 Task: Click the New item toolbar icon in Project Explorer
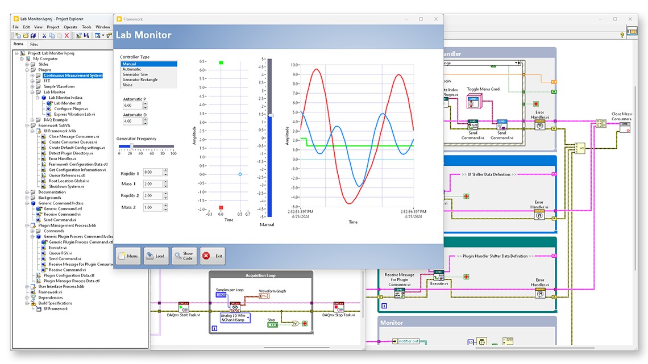click(x=18, y=36)
